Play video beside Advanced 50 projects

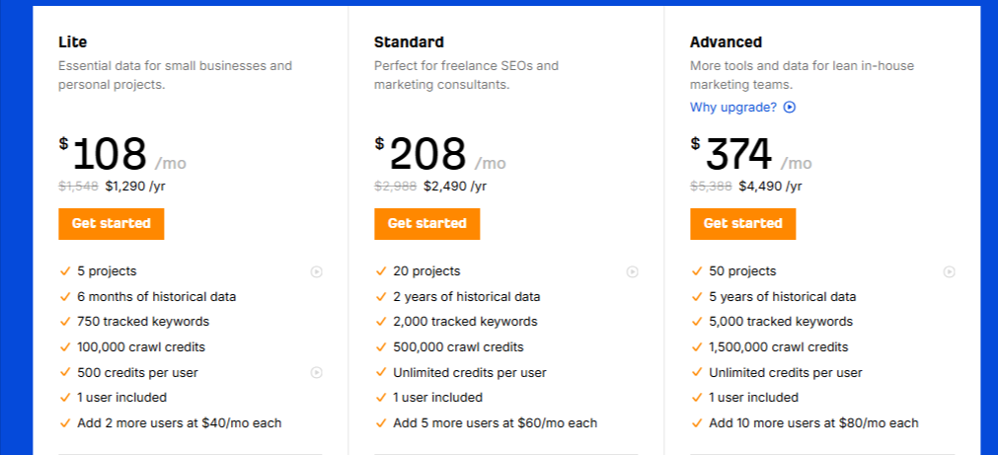click(x=949, y=272)
